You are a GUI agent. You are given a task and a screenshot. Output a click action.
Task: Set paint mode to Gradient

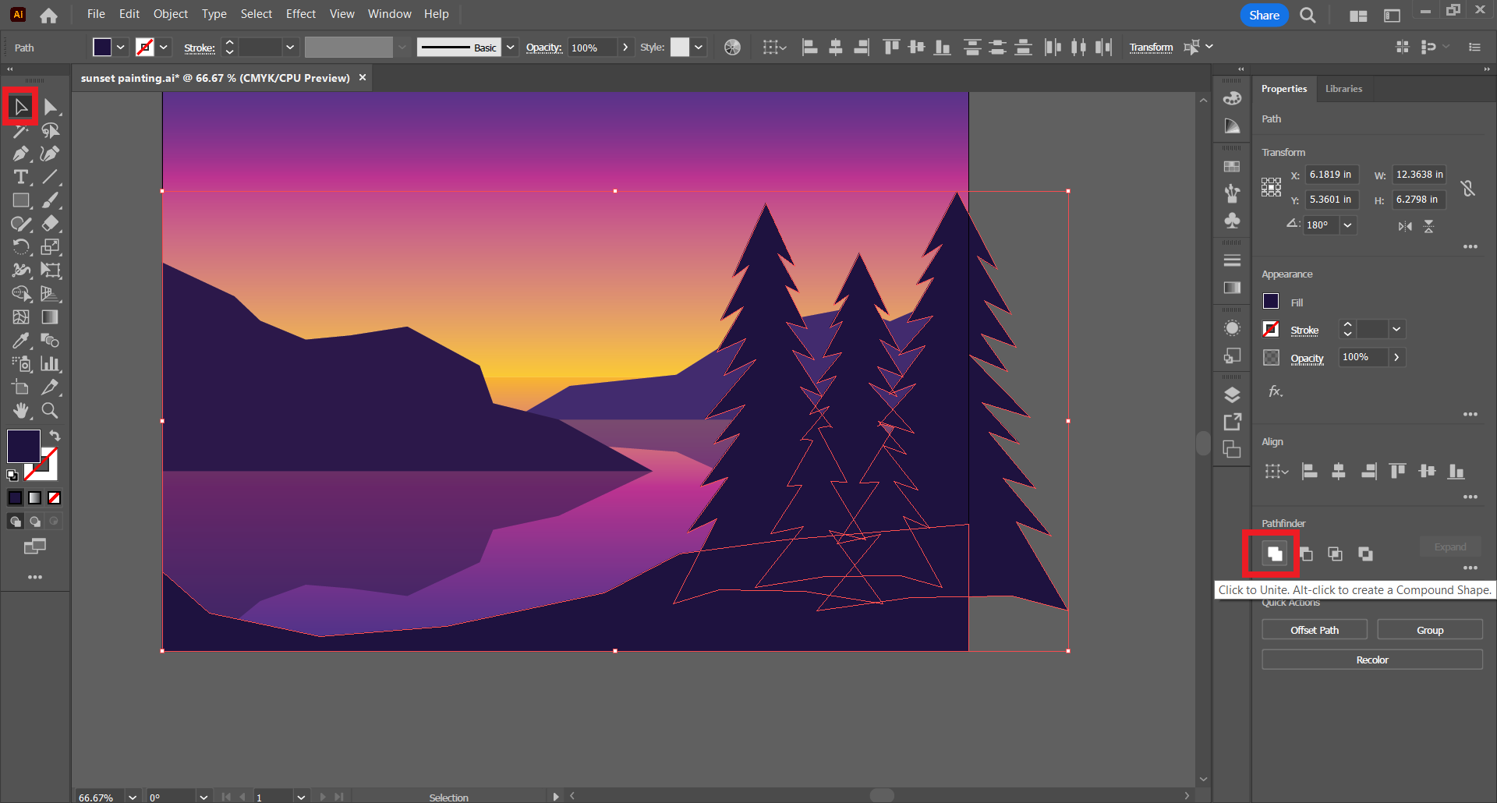coord(35,498)
